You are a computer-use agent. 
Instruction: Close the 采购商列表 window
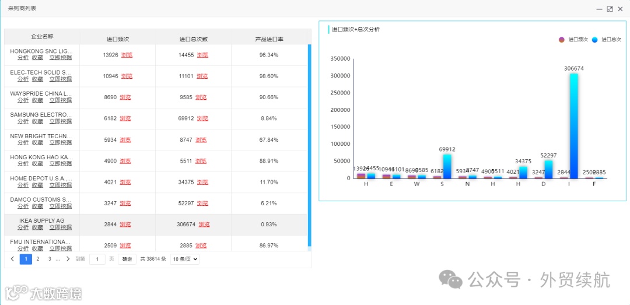click(620, 9)
